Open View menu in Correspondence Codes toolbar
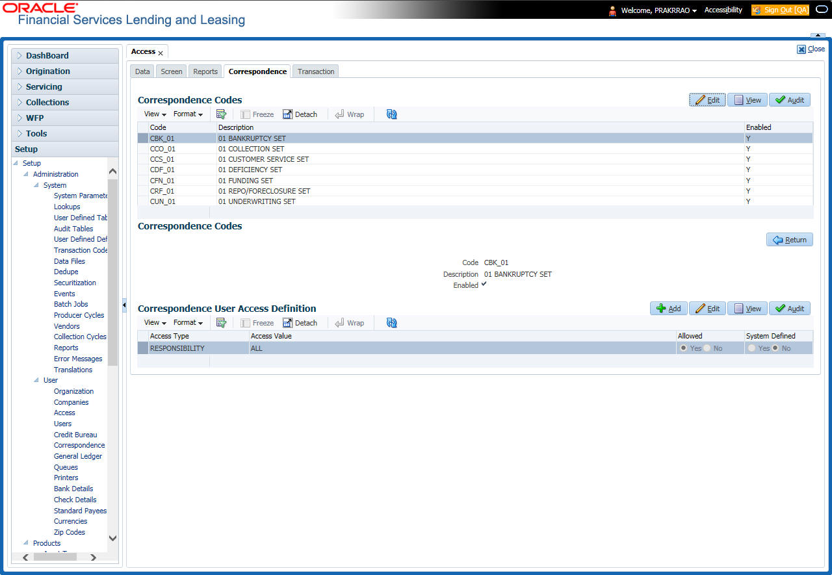Image resolution: width=832 pixels, height=575 pixels. pos(155,114)
